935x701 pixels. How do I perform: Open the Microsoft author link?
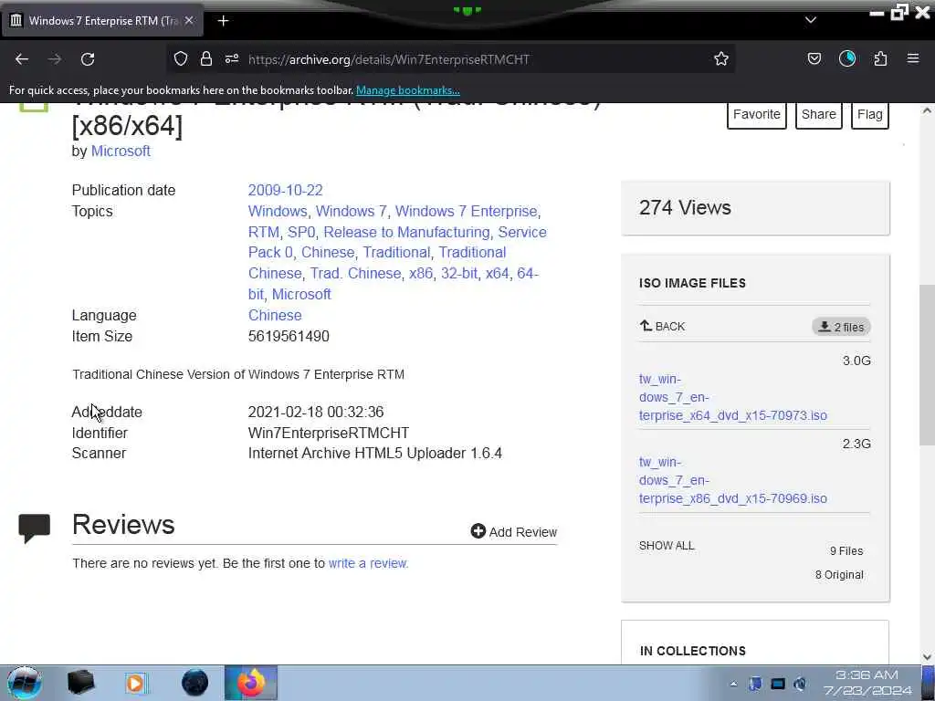click(x=121, y=152)
